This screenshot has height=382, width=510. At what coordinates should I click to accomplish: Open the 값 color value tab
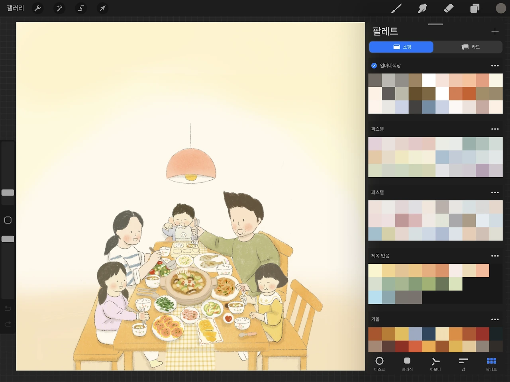tap(463, 364)
